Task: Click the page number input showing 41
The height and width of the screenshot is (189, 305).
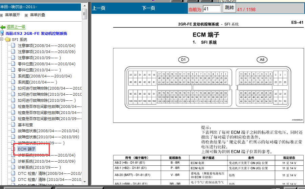Action: tap(212, 9)
